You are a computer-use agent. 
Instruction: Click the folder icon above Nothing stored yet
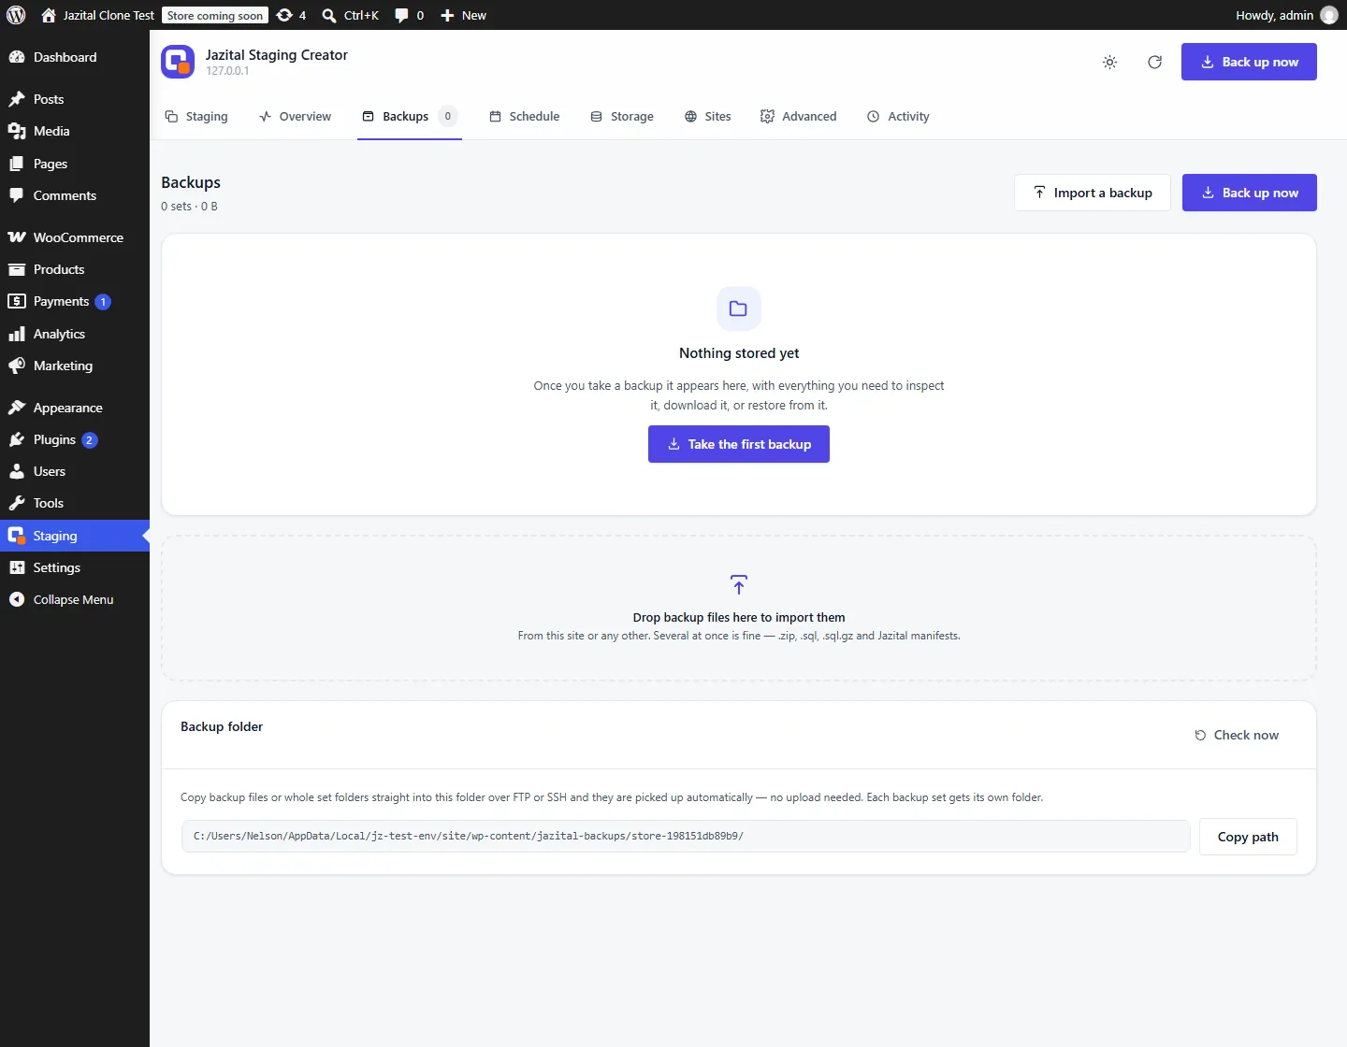(x=738, y=308)
